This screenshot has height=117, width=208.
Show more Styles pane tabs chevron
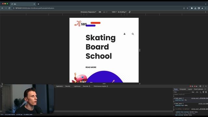[x=205, y=89]
